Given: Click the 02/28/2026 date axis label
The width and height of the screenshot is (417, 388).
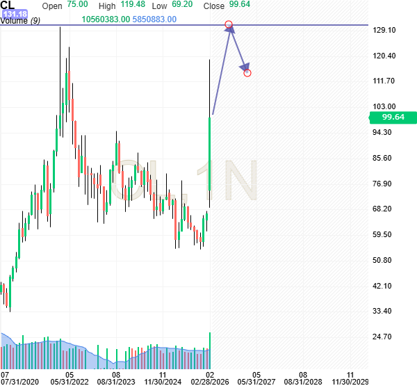Looking at the screenshot, I should [x=210, y=382].
